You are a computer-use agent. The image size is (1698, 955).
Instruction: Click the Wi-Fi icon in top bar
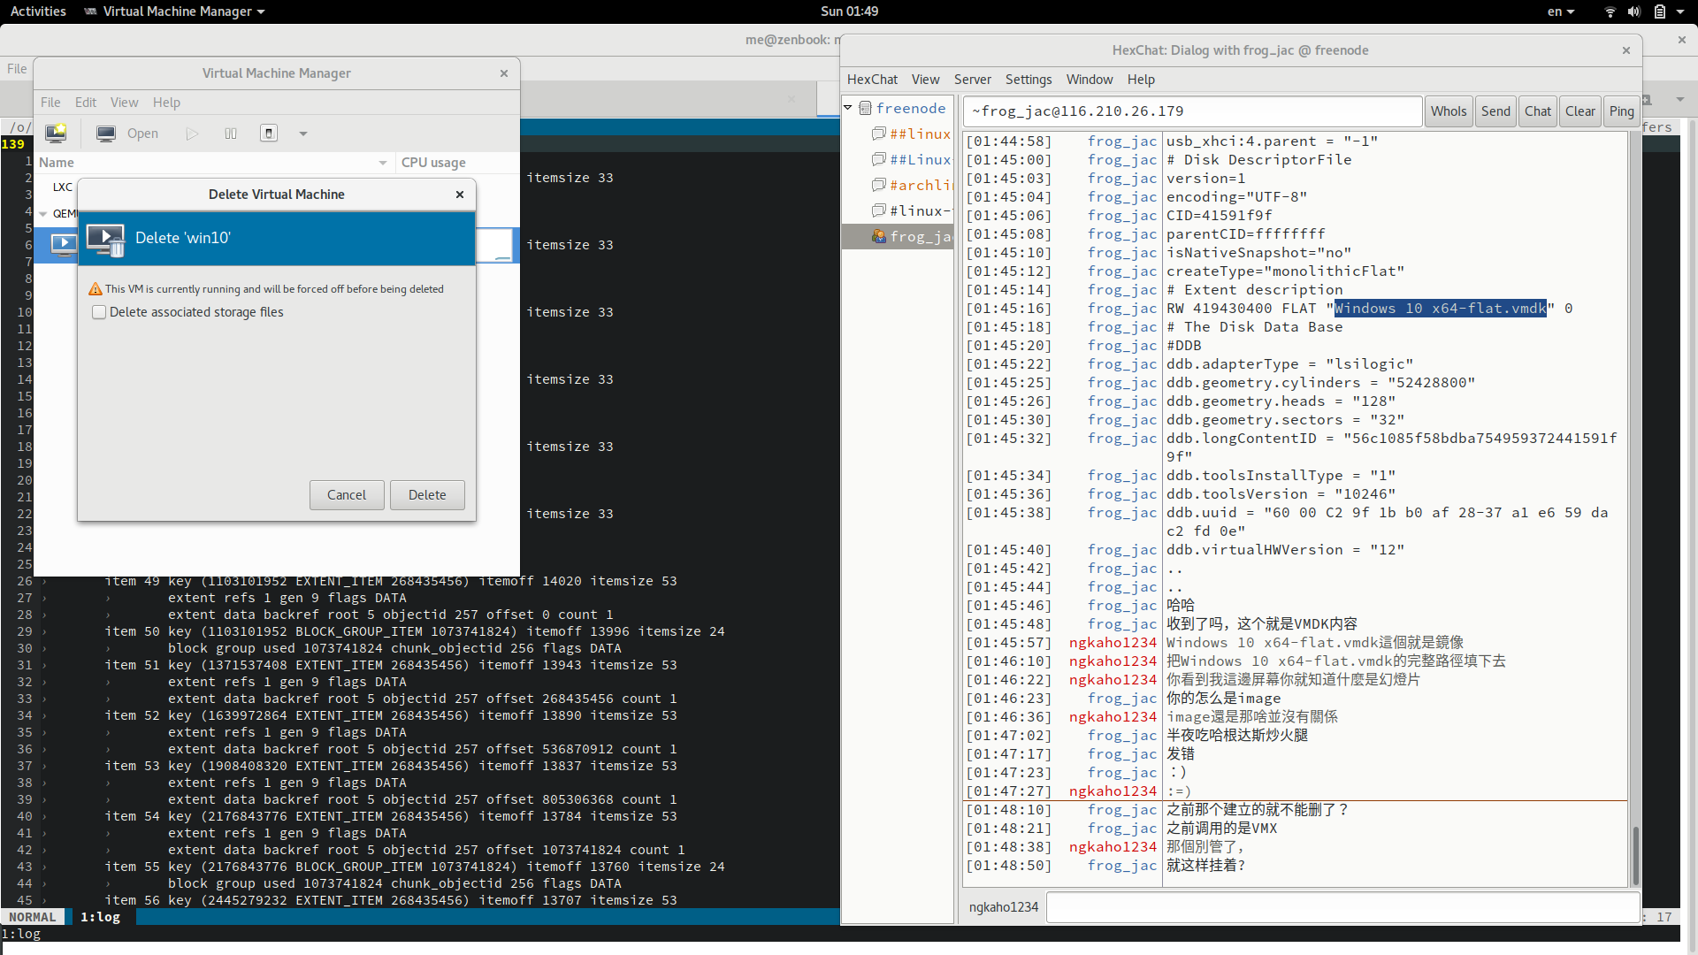(x=1610, y=11)
